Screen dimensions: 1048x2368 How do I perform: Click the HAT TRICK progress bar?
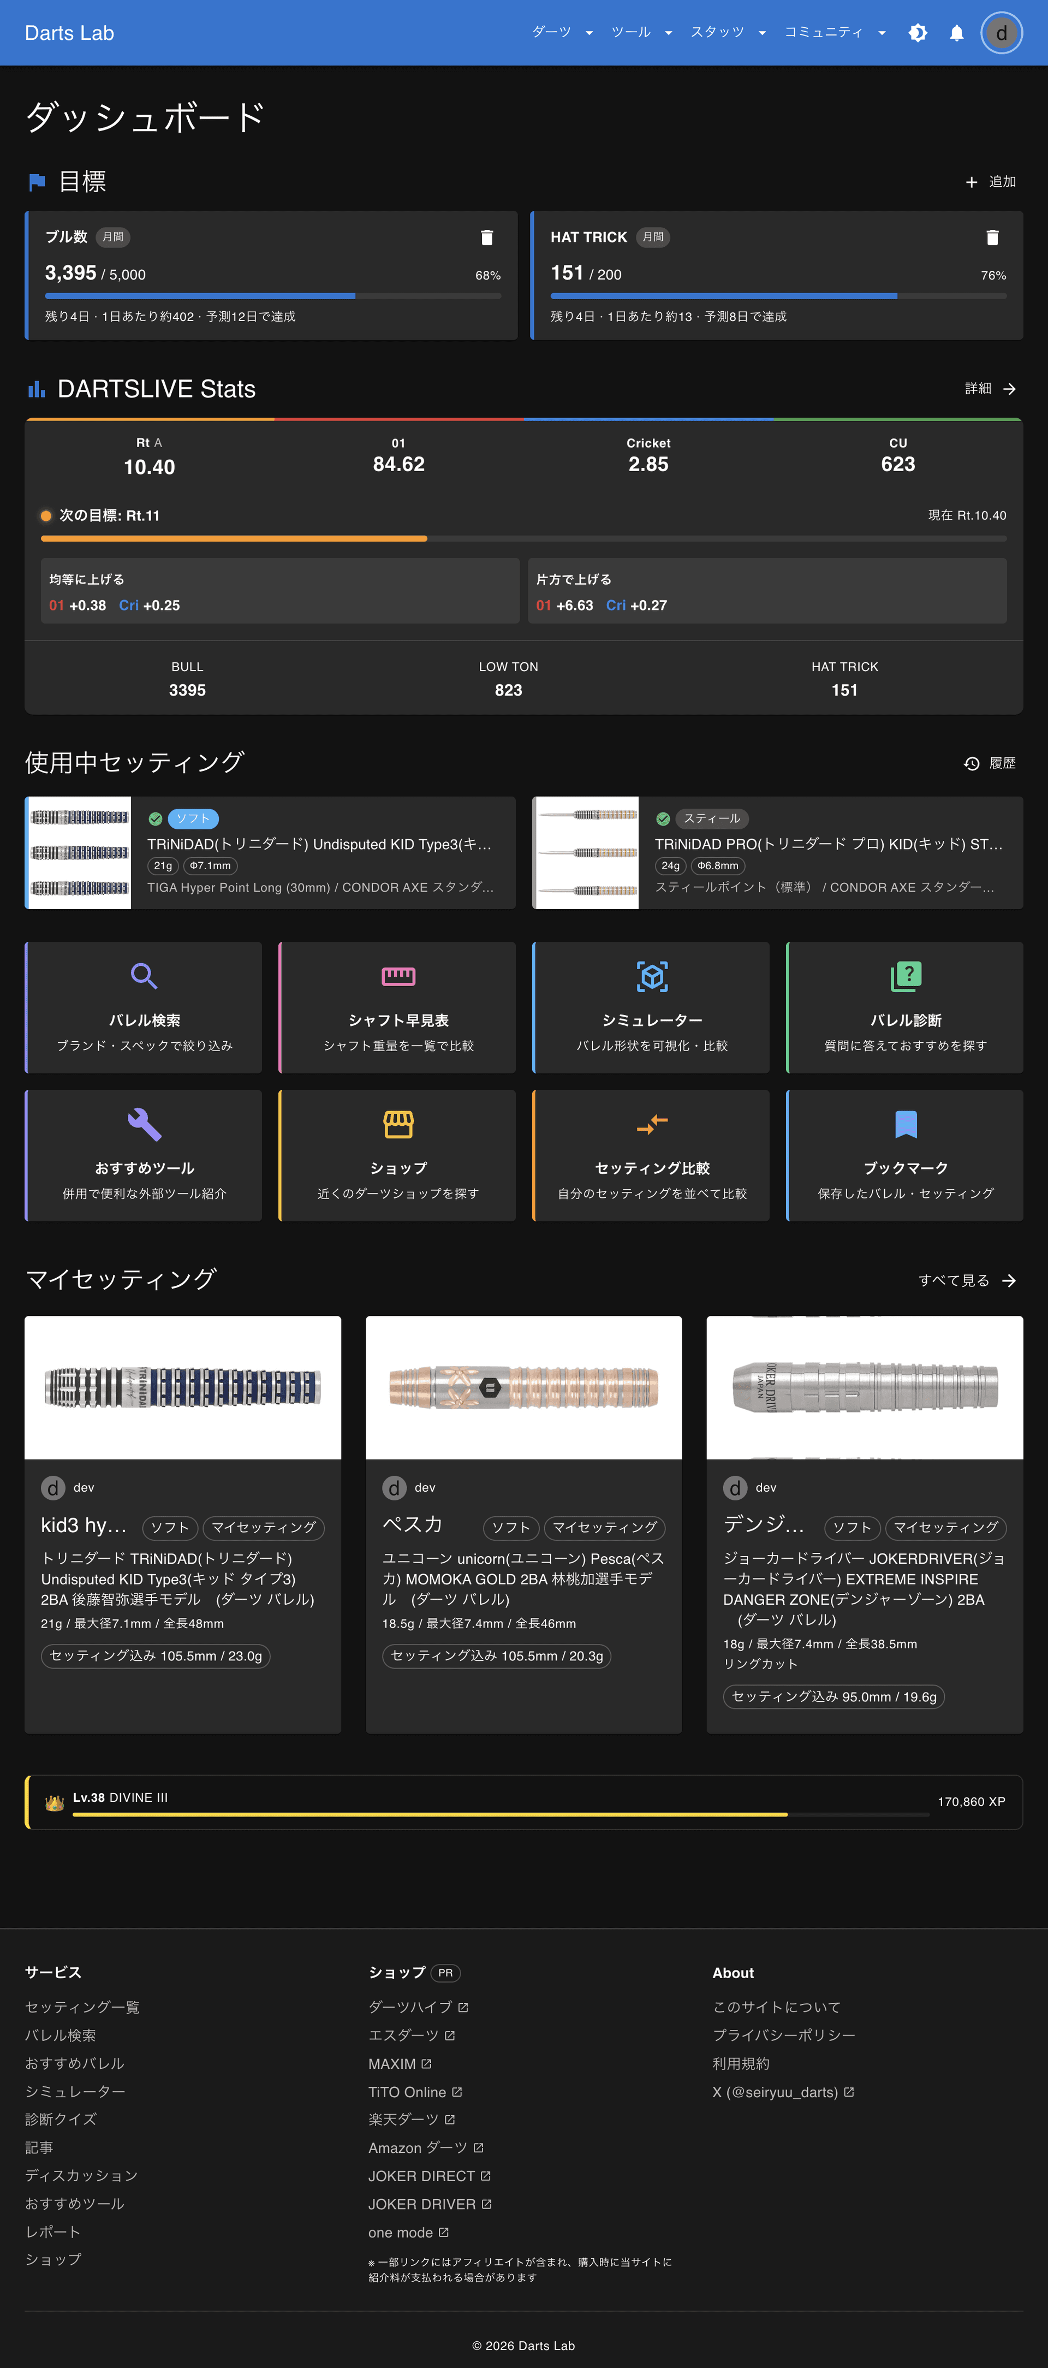(777, 296)
